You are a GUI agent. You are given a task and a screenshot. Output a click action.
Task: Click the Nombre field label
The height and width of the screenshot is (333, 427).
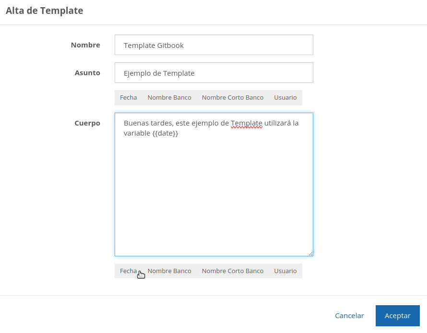tap(85, 45)
